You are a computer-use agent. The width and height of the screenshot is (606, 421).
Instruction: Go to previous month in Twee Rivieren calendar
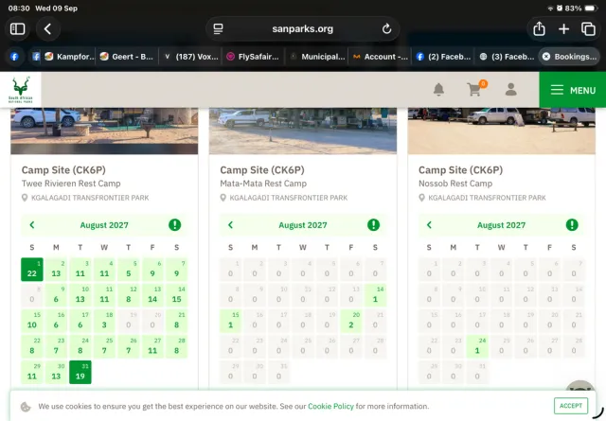[32, 225]
